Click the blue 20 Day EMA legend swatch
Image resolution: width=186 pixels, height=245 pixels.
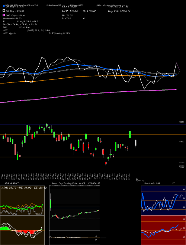tap(4, 6)
